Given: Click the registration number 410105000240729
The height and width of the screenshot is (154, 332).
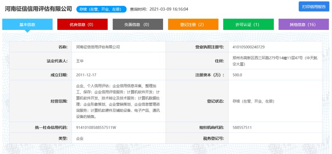Looking at the screenshot, I should [x=248, y=47].
